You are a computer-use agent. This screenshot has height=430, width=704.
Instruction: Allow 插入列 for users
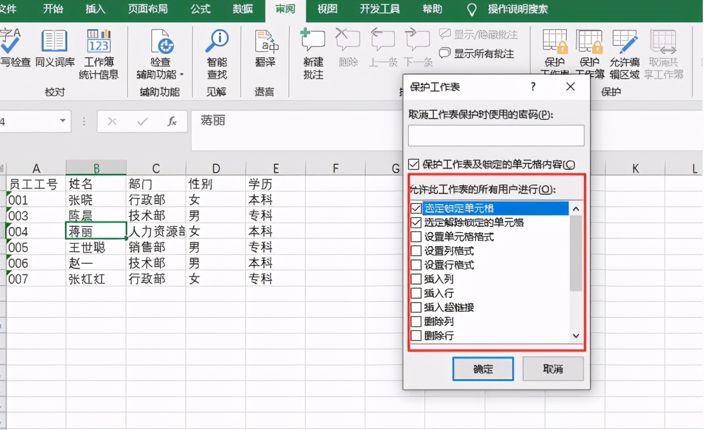[x=416, y=279]
